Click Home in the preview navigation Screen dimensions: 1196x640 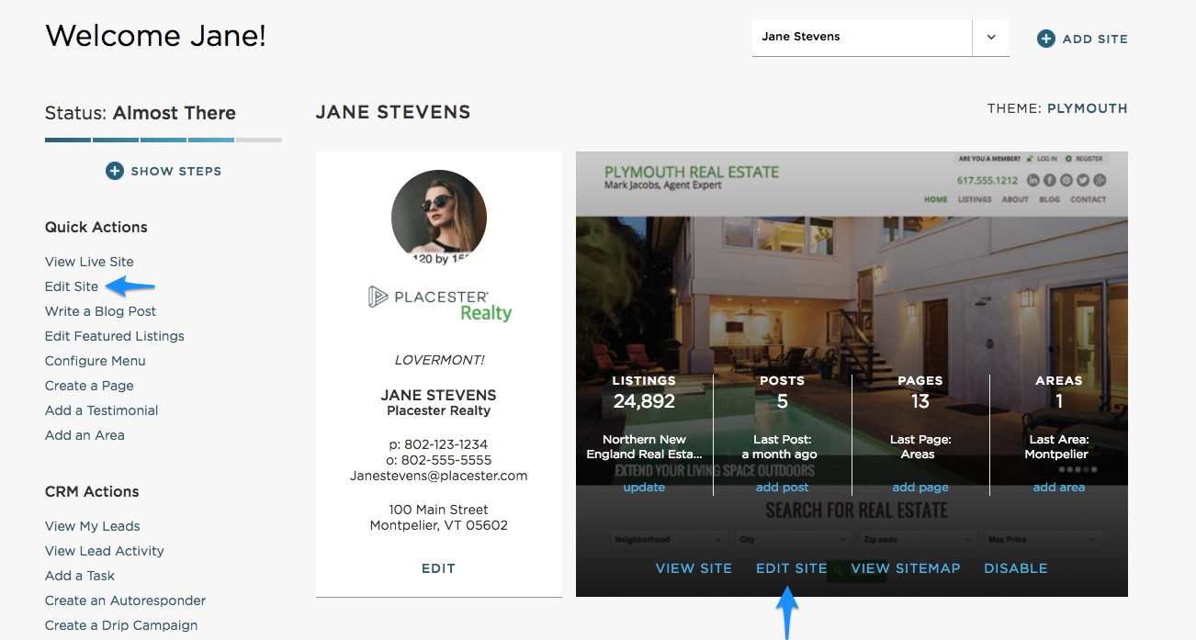936,199
